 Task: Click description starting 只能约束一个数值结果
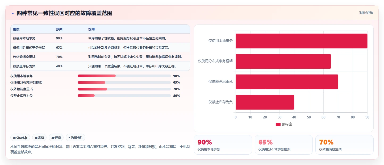tap(132, 66)
